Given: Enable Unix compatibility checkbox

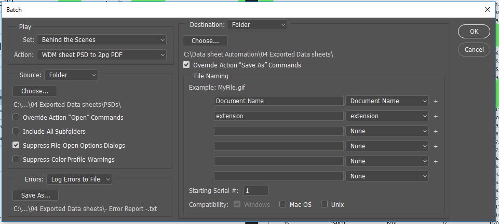Looking at the screenshot, I should tap(324, 204).
